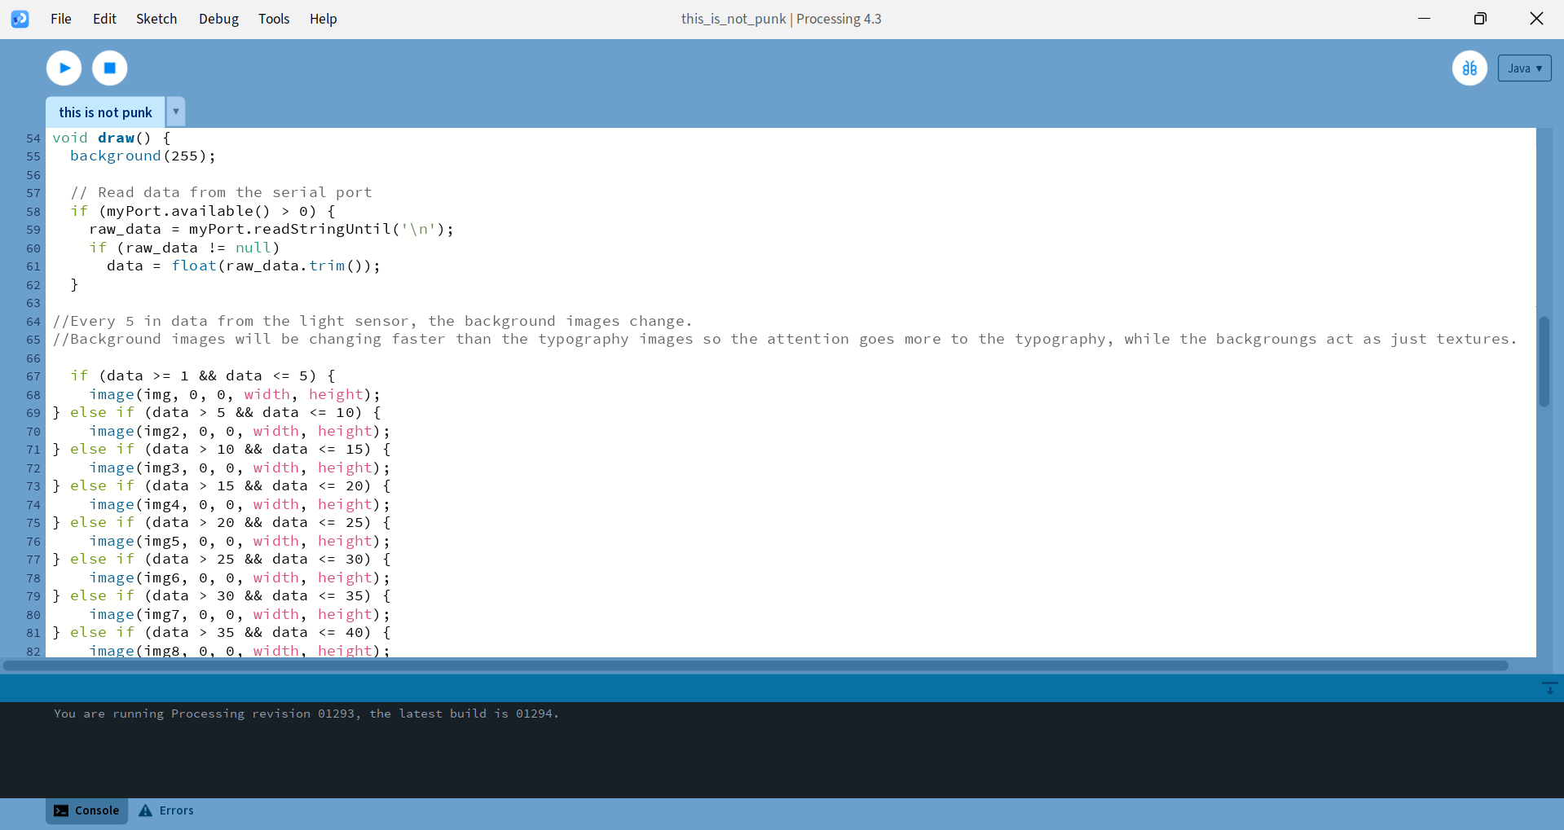Show the Errors panel
The height and width of the screenshot is (830, 1564).
click(166, 810)
